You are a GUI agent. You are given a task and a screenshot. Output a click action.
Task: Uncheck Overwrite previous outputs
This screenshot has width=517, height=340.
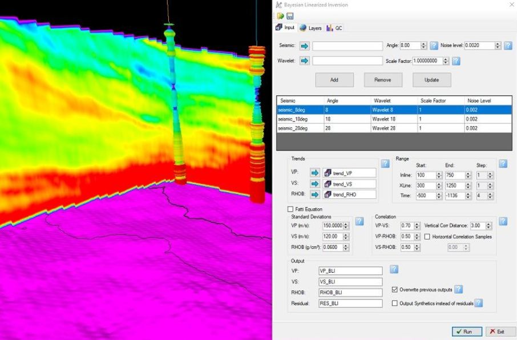[x=395, y=290]
